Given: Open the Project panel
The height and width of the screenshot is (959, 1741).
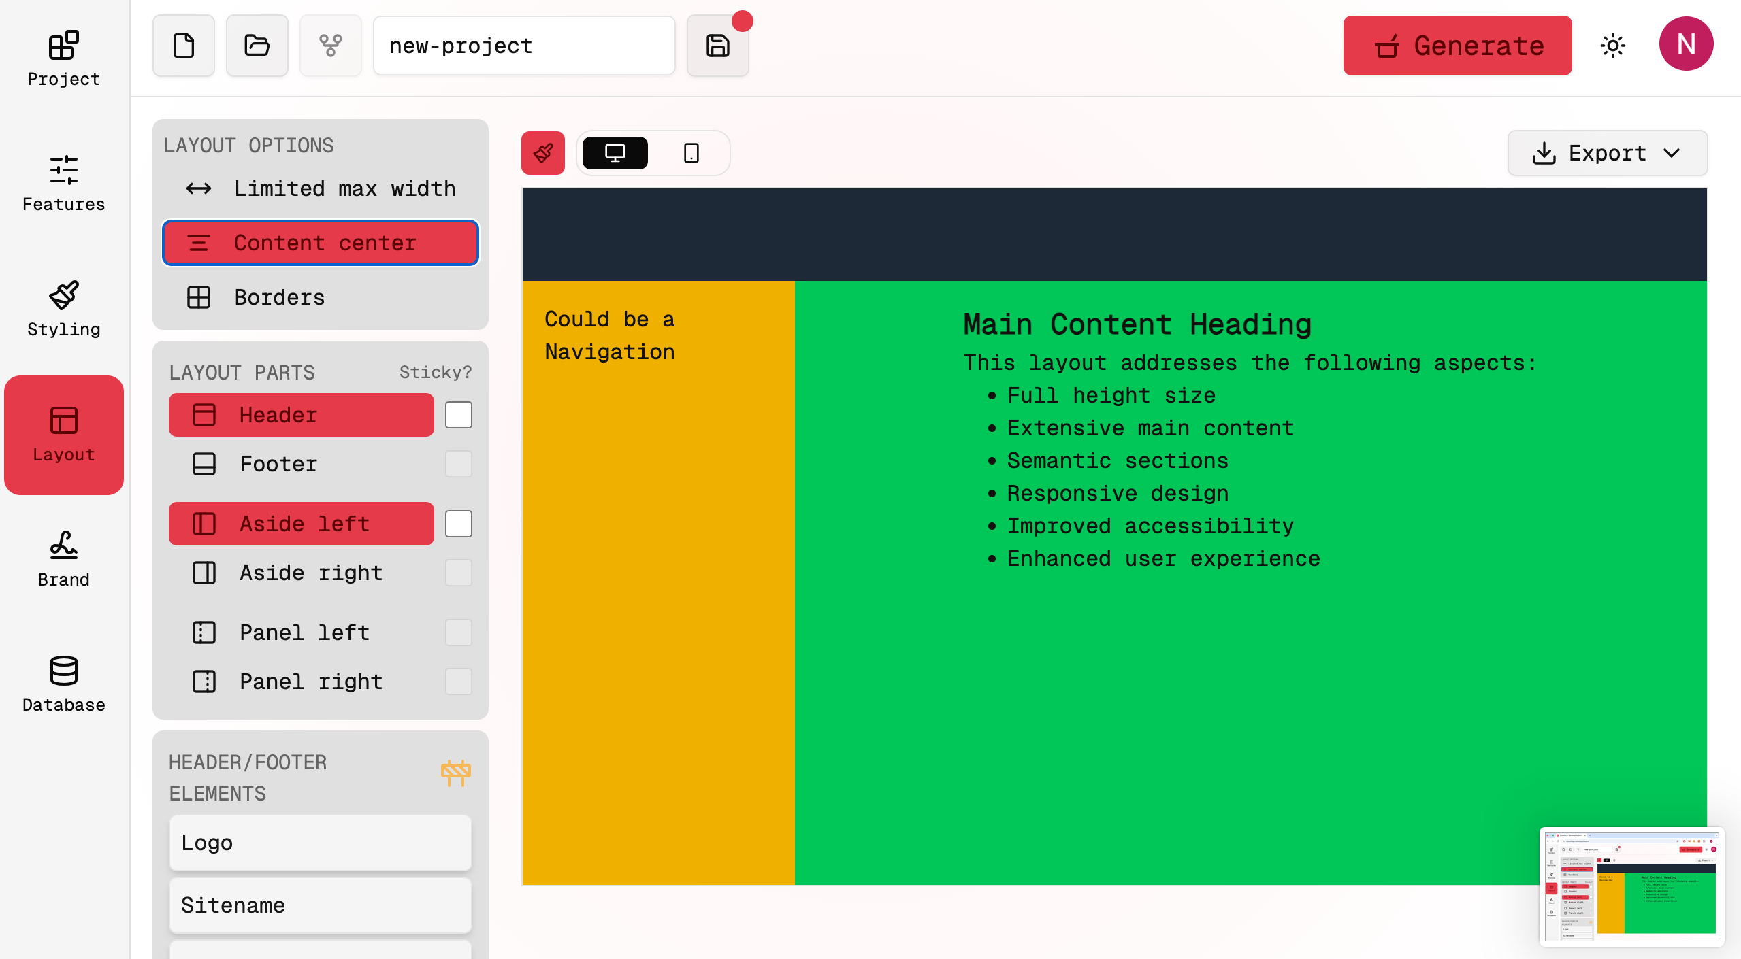Looking at the screenshot, I should pos(63,58).
